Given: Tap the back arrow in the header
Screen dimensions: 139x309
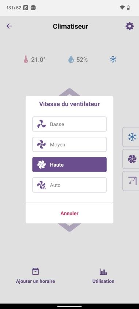Looking at the screenshot, I should coord(9,26).
